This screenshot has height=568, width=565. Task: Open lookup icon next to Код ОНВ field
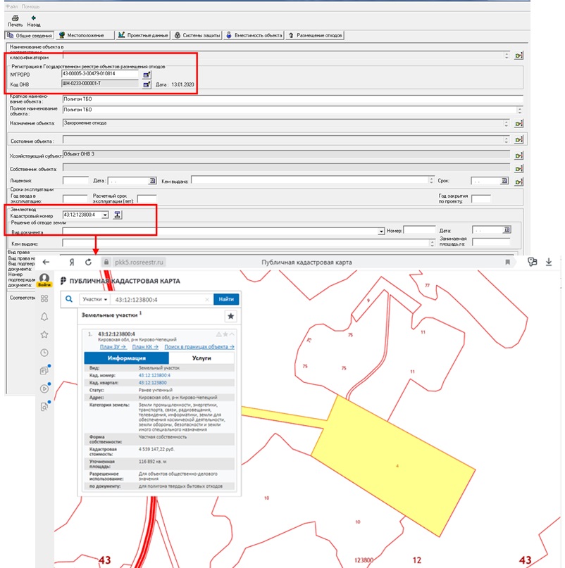pos(147,84)
